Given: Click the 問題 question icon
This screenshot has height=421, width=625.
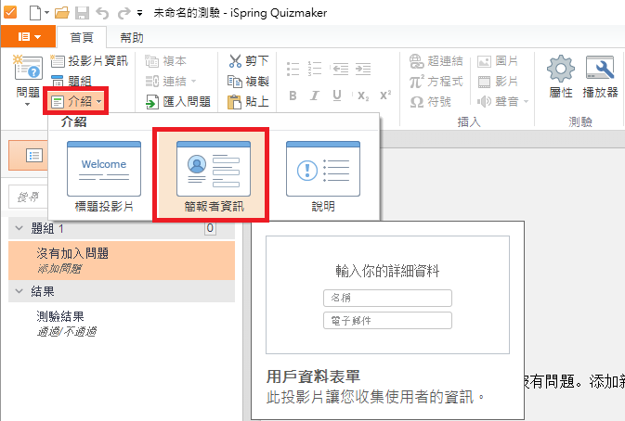Looking at the screenshot, I should click(x=27, y=70).
